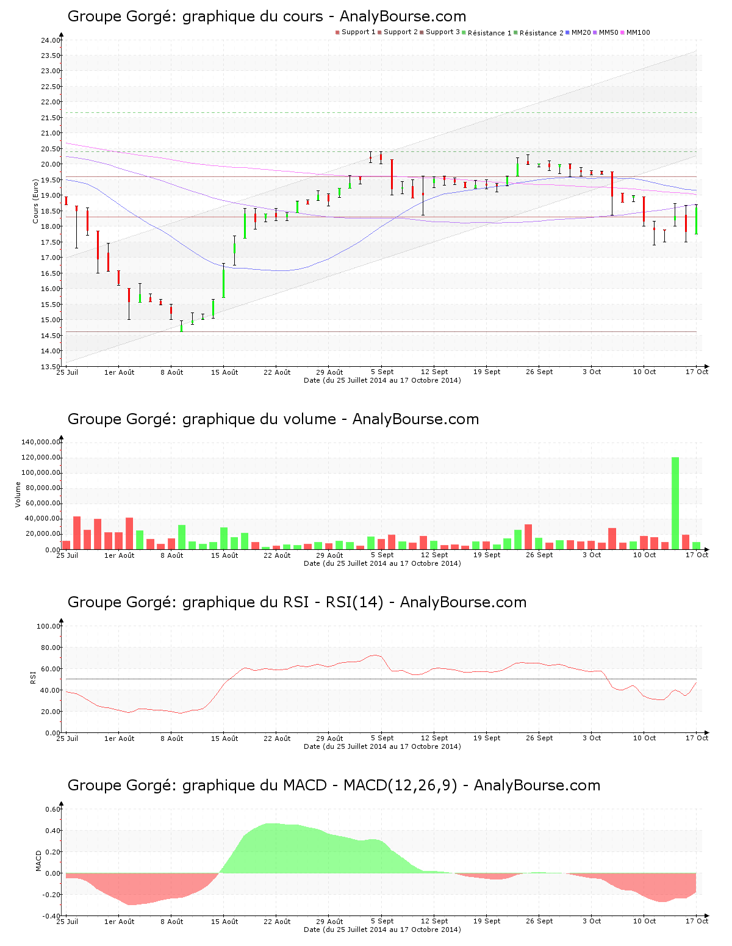Viewport: 732px width, 946px height.
Task: Click '5 Sept' date on volume chart axis
Action: [382, 555]
